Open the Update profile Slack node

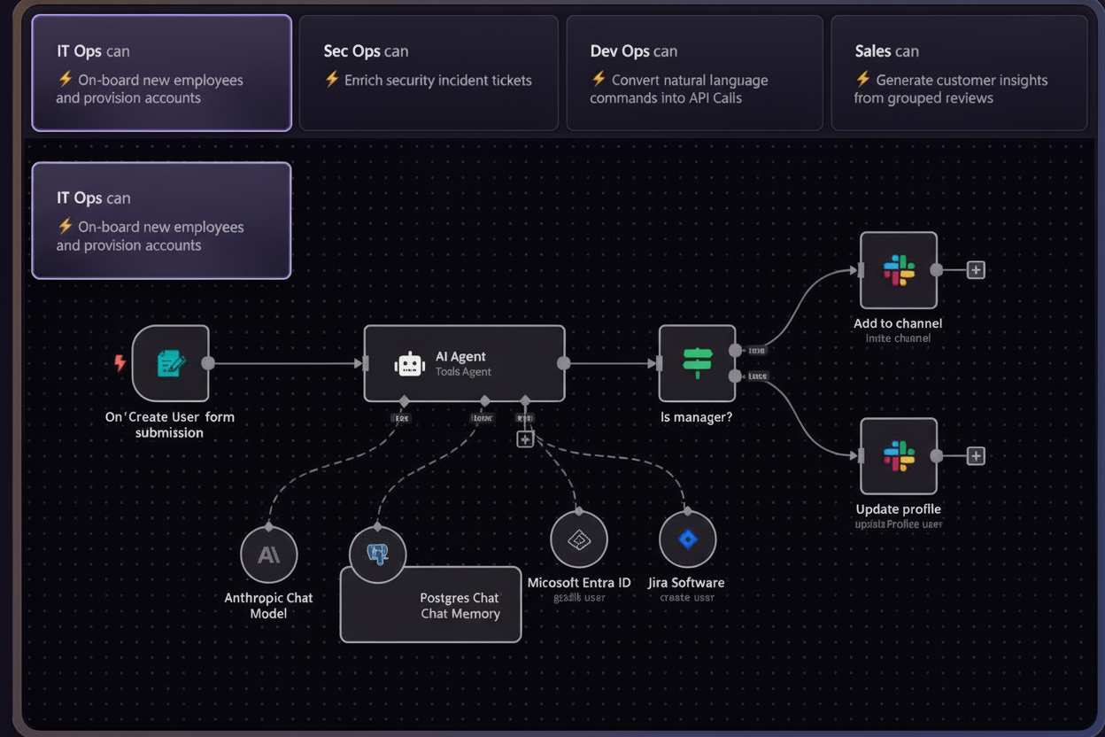click(899, 456)
